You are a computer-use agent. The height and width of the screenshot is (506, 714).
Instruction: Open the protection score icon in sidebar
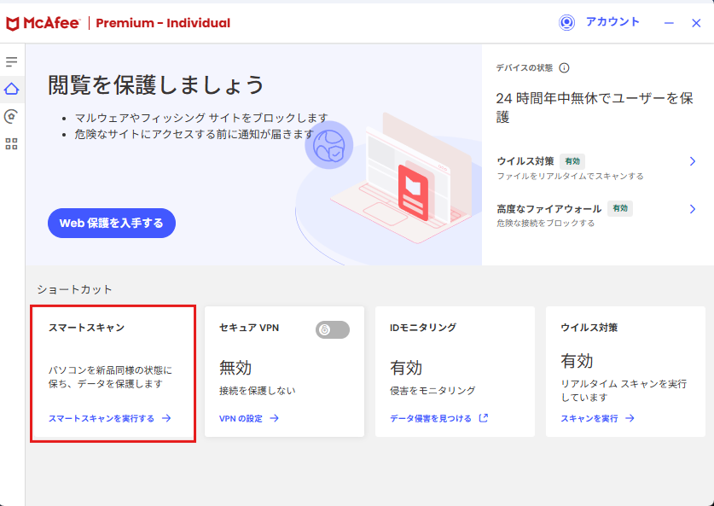coord(11,117)
